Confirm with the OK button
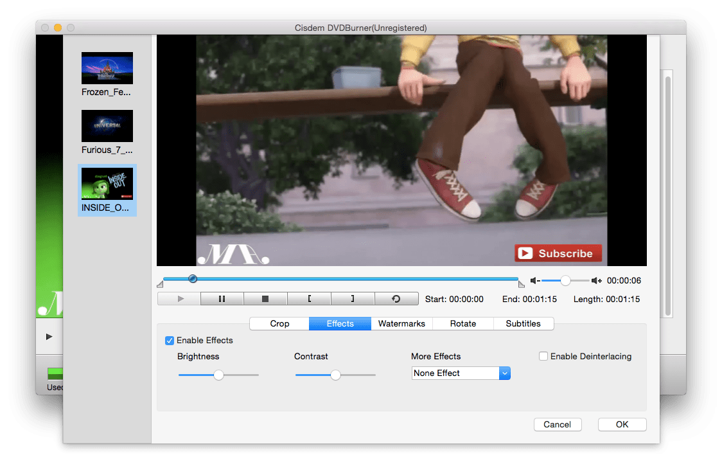 click(622, 424)
